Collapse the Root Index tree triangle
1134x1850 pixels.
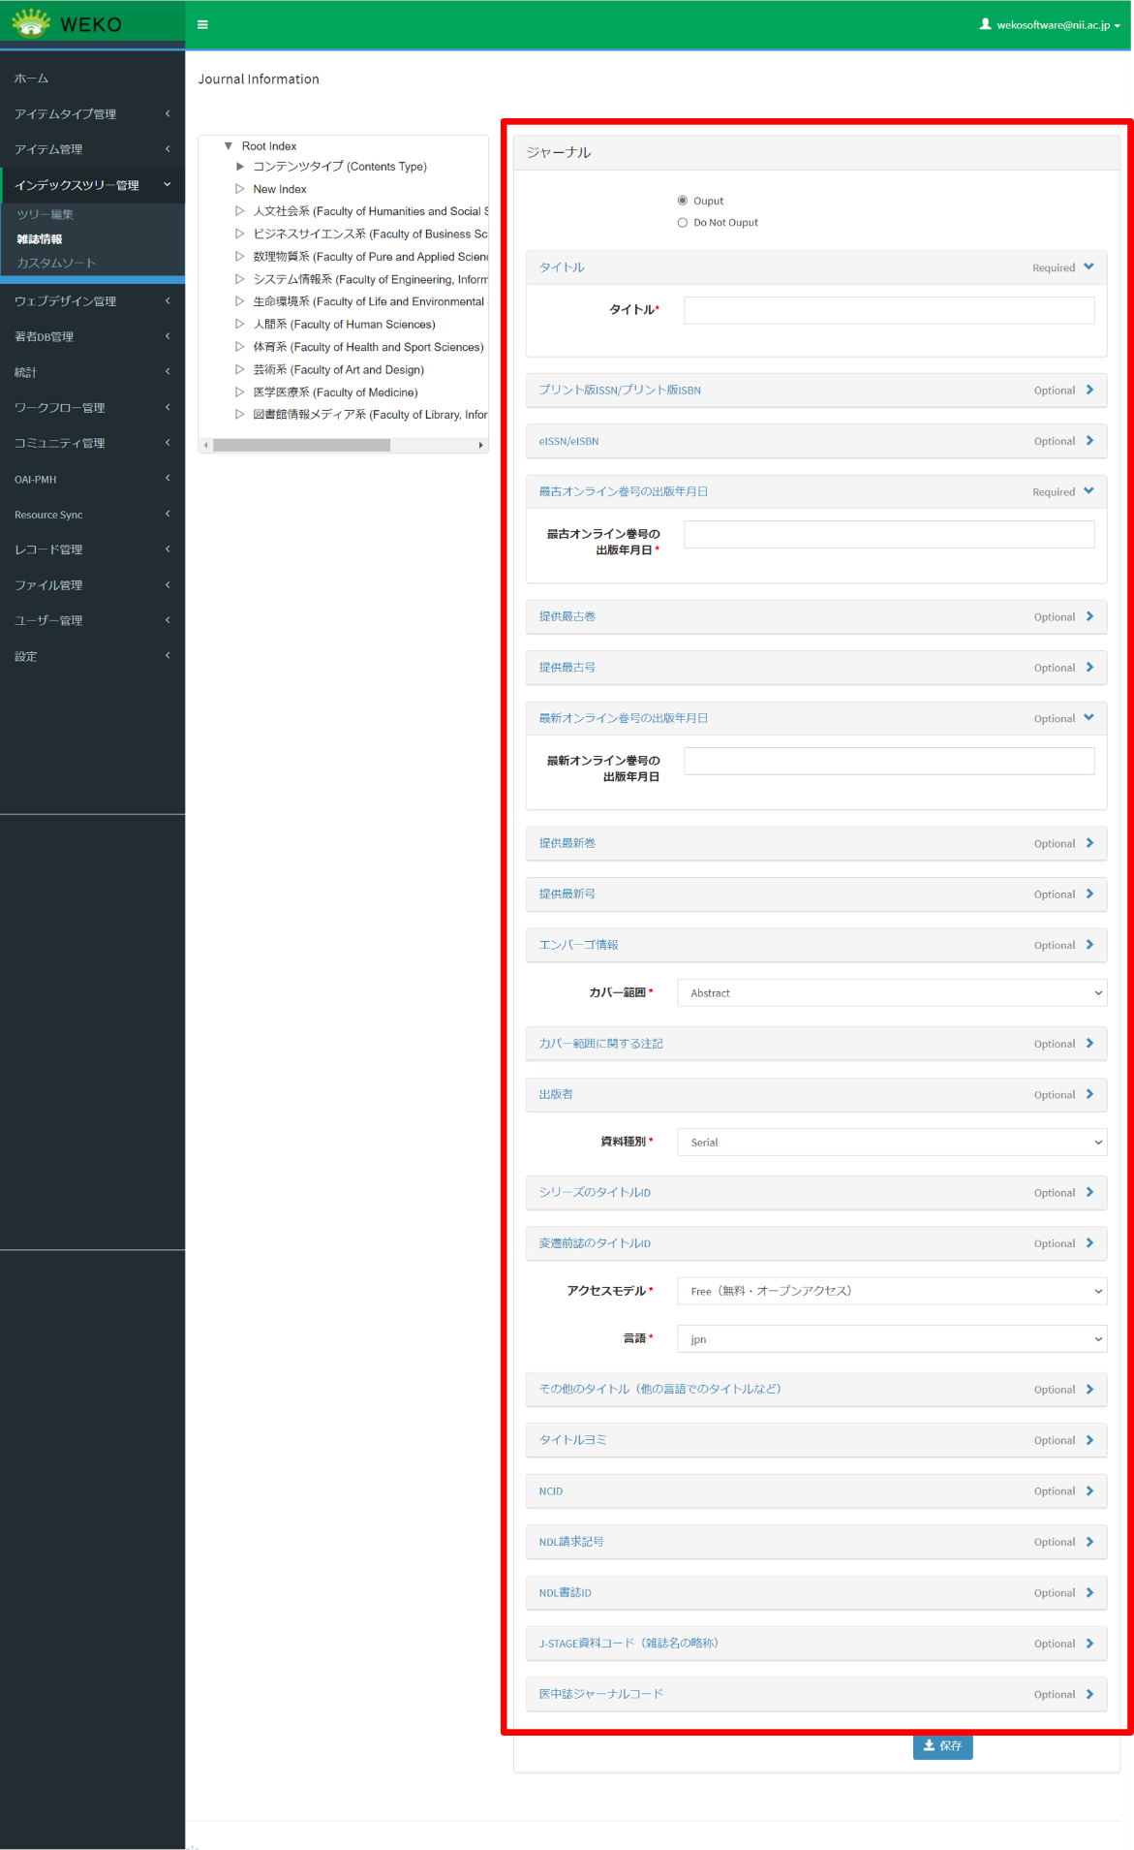pos(229,146)
